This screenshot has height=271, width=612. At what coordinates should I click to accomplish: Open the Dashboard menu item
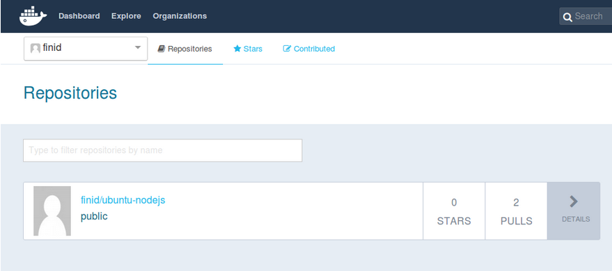coord(79,16)
